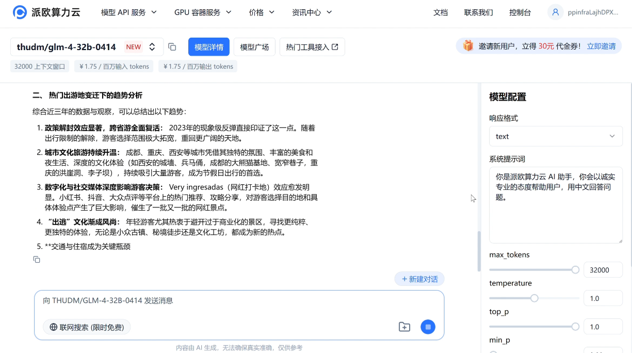Viewport: 632px width, 353px height.
Task: Open the 文档 link
Action: pos(441,12)
